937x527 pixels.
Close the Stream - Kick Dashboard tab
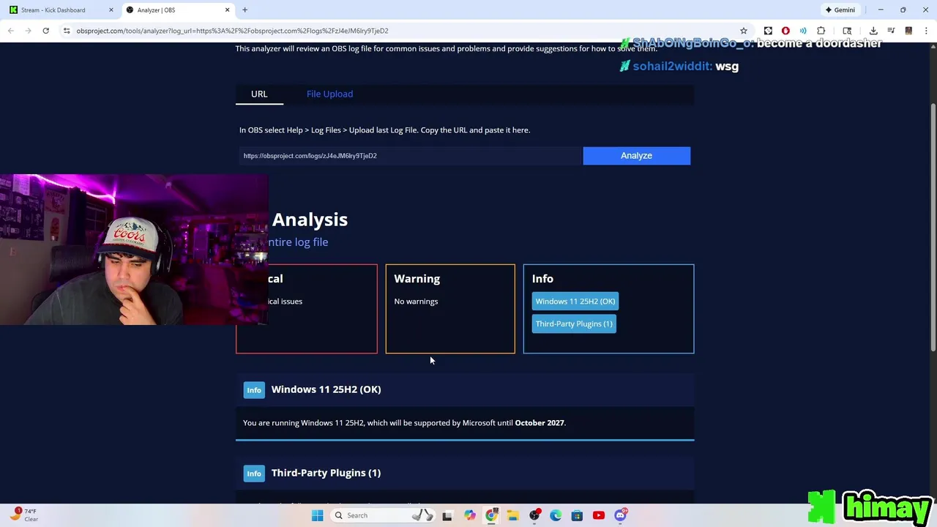tap(111, 10)
